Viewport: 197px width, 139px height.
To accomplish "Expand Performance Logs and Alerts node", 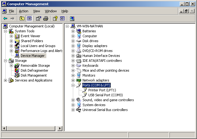I will (x=11, y=51).
